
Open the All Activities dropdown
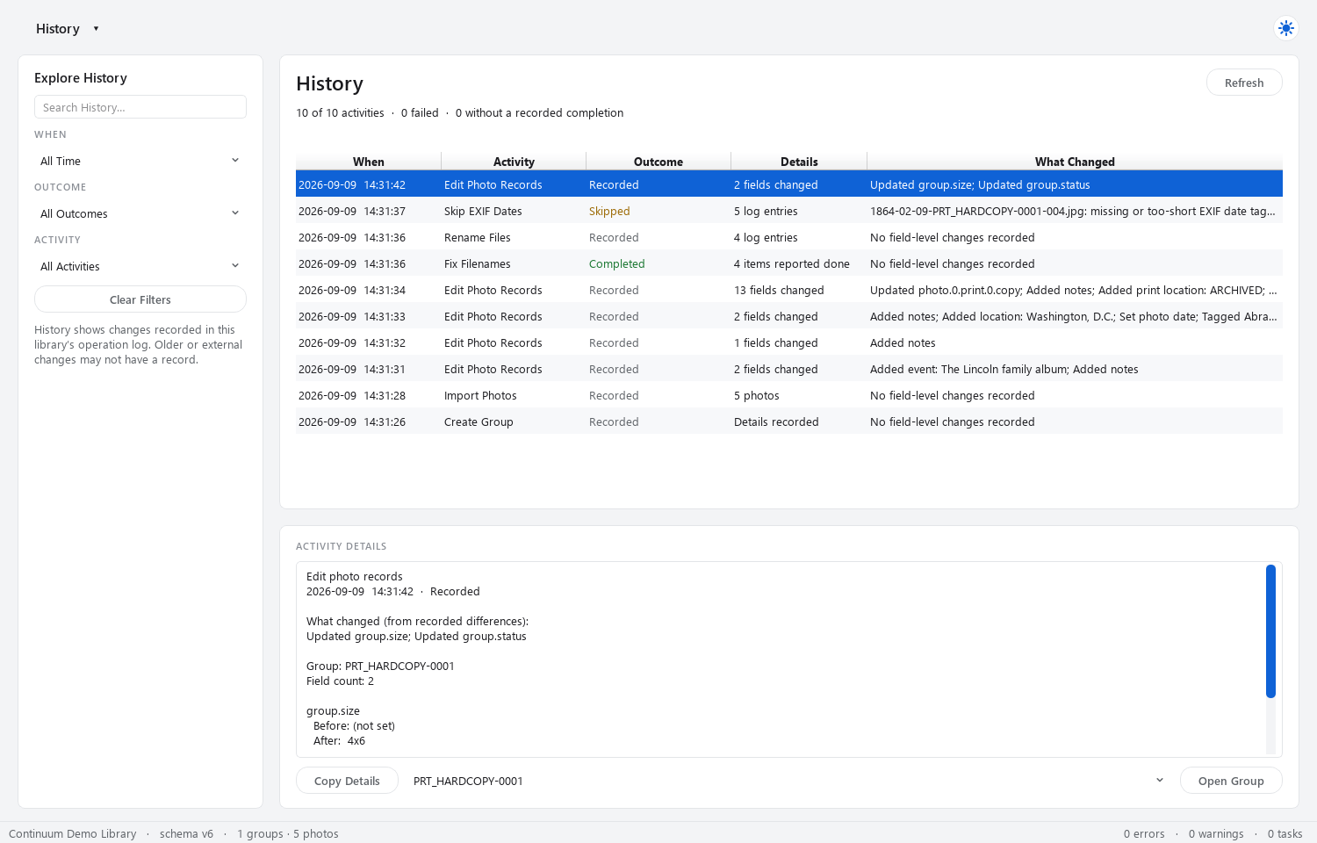[140, 266]
